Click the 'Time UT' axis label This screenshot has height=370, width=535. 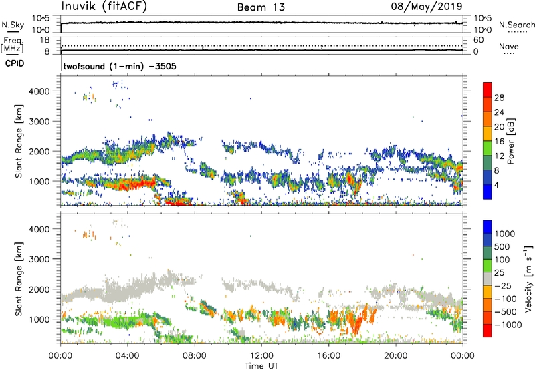coord(261,366)
